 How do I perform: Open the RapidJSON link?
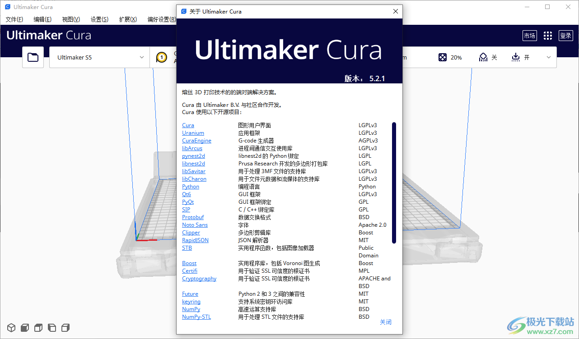click(x=195, y=240)
